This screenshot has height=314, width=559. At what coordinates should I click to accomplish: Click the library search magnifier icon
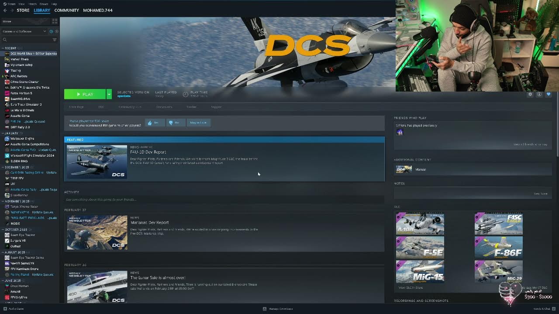point(5,40)
